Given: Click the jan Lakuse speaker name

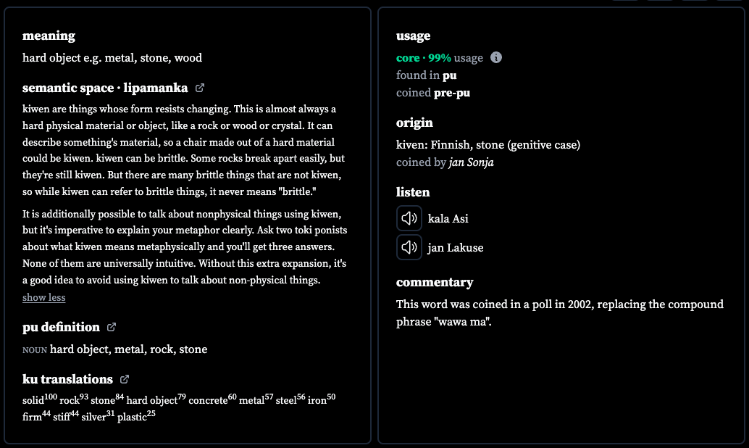Looking at the screenshot, I should click(x=455, y=248).
